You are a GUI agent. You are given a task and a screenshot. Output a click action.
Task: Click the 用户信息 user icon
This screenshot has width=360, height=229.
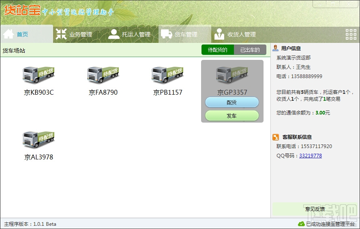click(275, 48)
